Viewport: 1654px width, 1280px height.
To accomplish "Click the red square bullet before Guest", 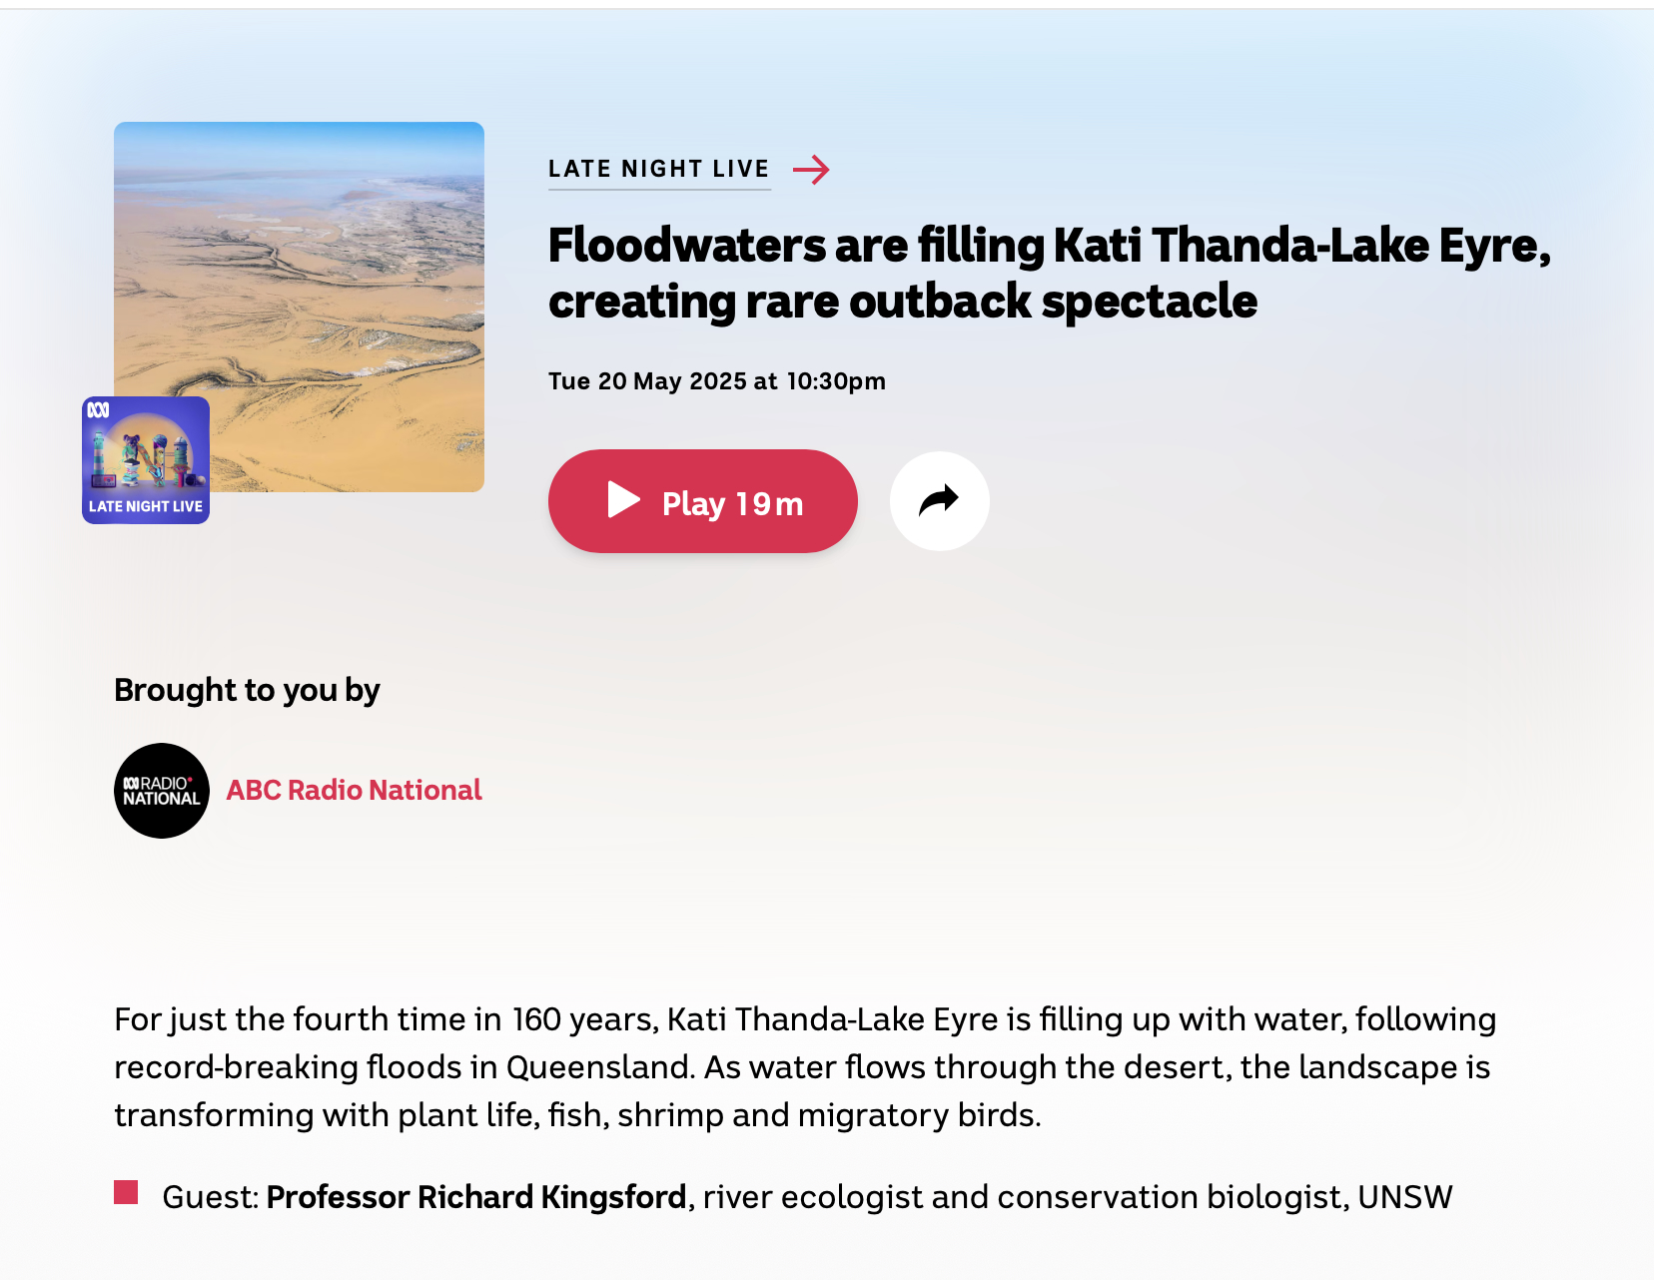I will pos(126,1192).
